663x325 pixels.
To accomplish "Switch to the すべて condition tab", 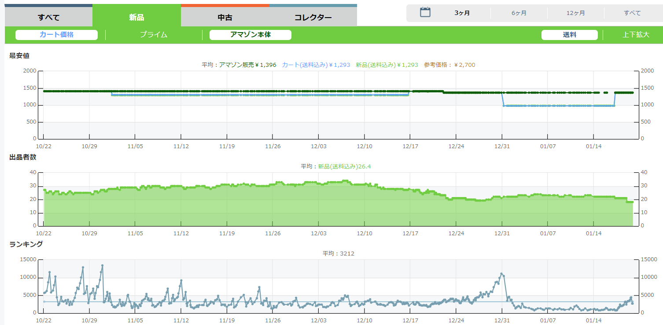I will coord(48,18).
